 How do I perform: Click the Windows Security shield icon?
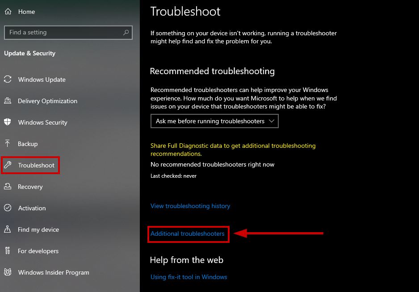8,122
